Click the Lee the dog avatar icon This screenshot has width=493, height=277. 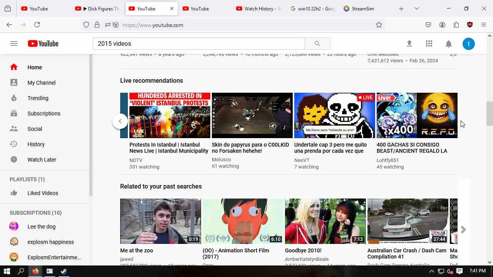click(x=14, y=226)
